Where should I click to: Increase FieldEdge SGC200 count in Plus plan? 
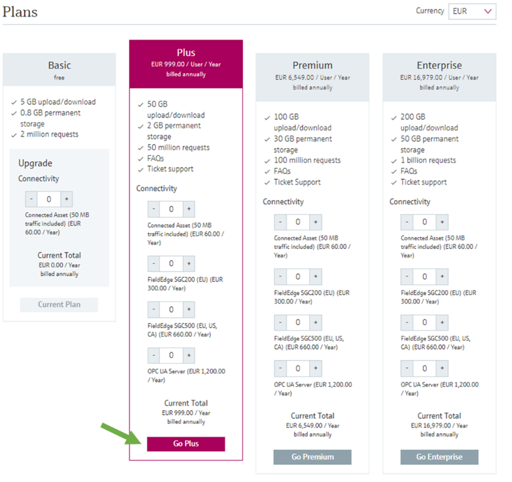tap(189, 263)
